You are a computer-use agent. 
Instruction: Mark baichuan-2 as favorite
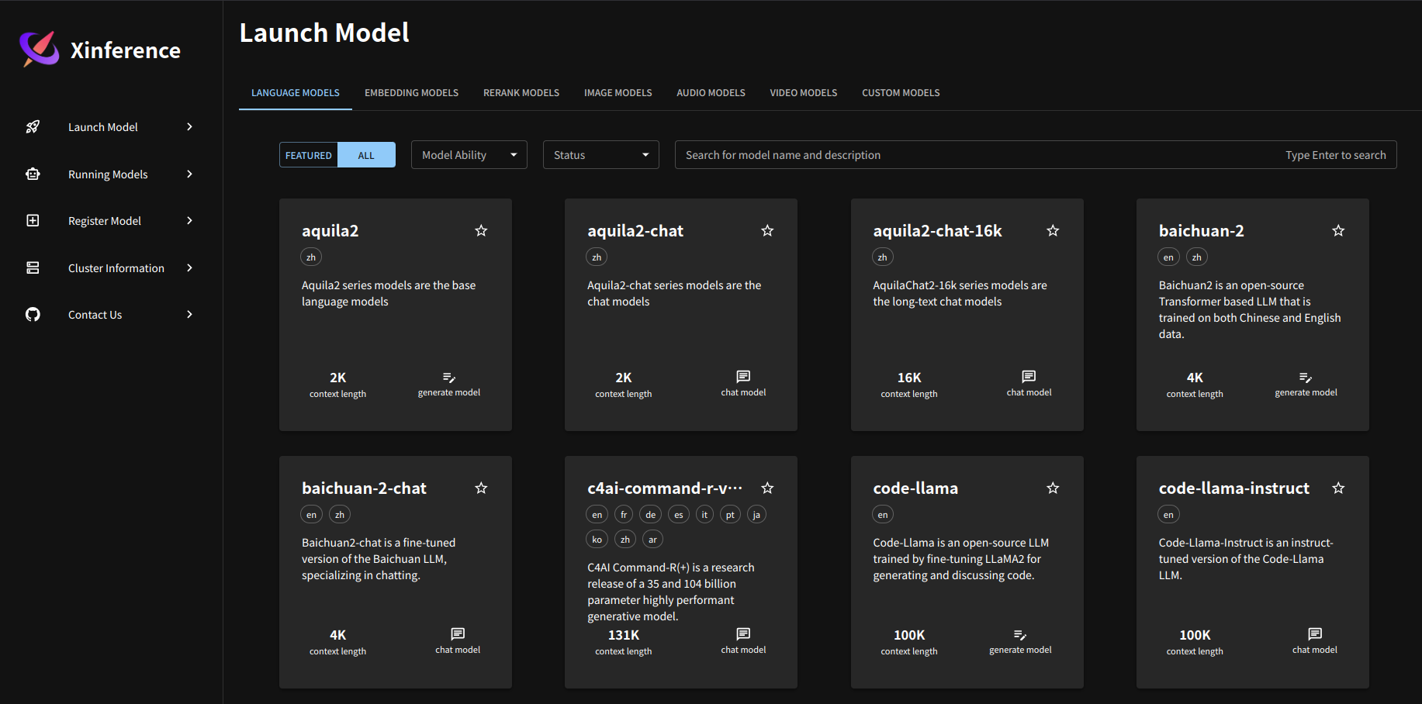[x=1338, y=230]
